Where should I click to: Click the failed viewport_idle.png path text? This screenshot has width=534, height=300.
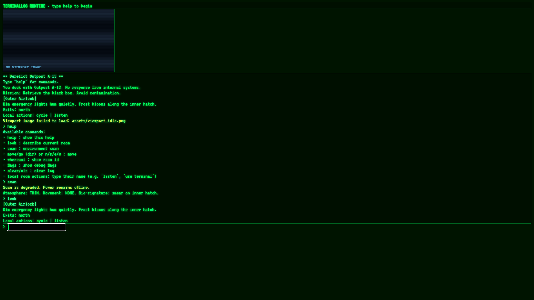[x=99, y=121]
